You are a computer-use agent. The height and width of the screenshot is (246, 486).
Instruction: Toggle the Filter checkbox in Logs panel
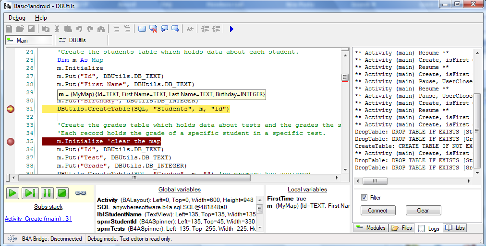364,198
